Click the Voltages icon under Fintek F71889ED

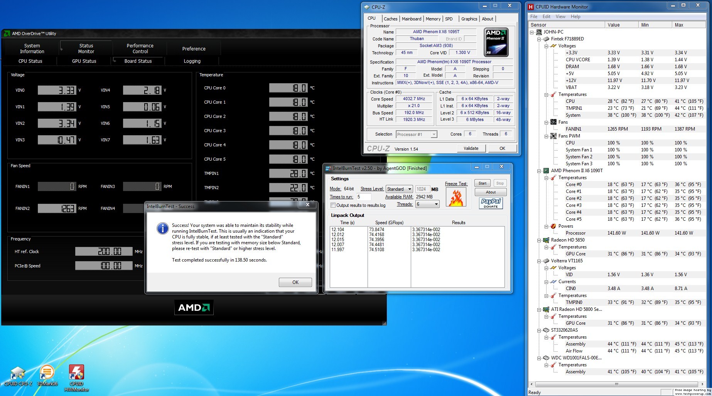point(553,46)
